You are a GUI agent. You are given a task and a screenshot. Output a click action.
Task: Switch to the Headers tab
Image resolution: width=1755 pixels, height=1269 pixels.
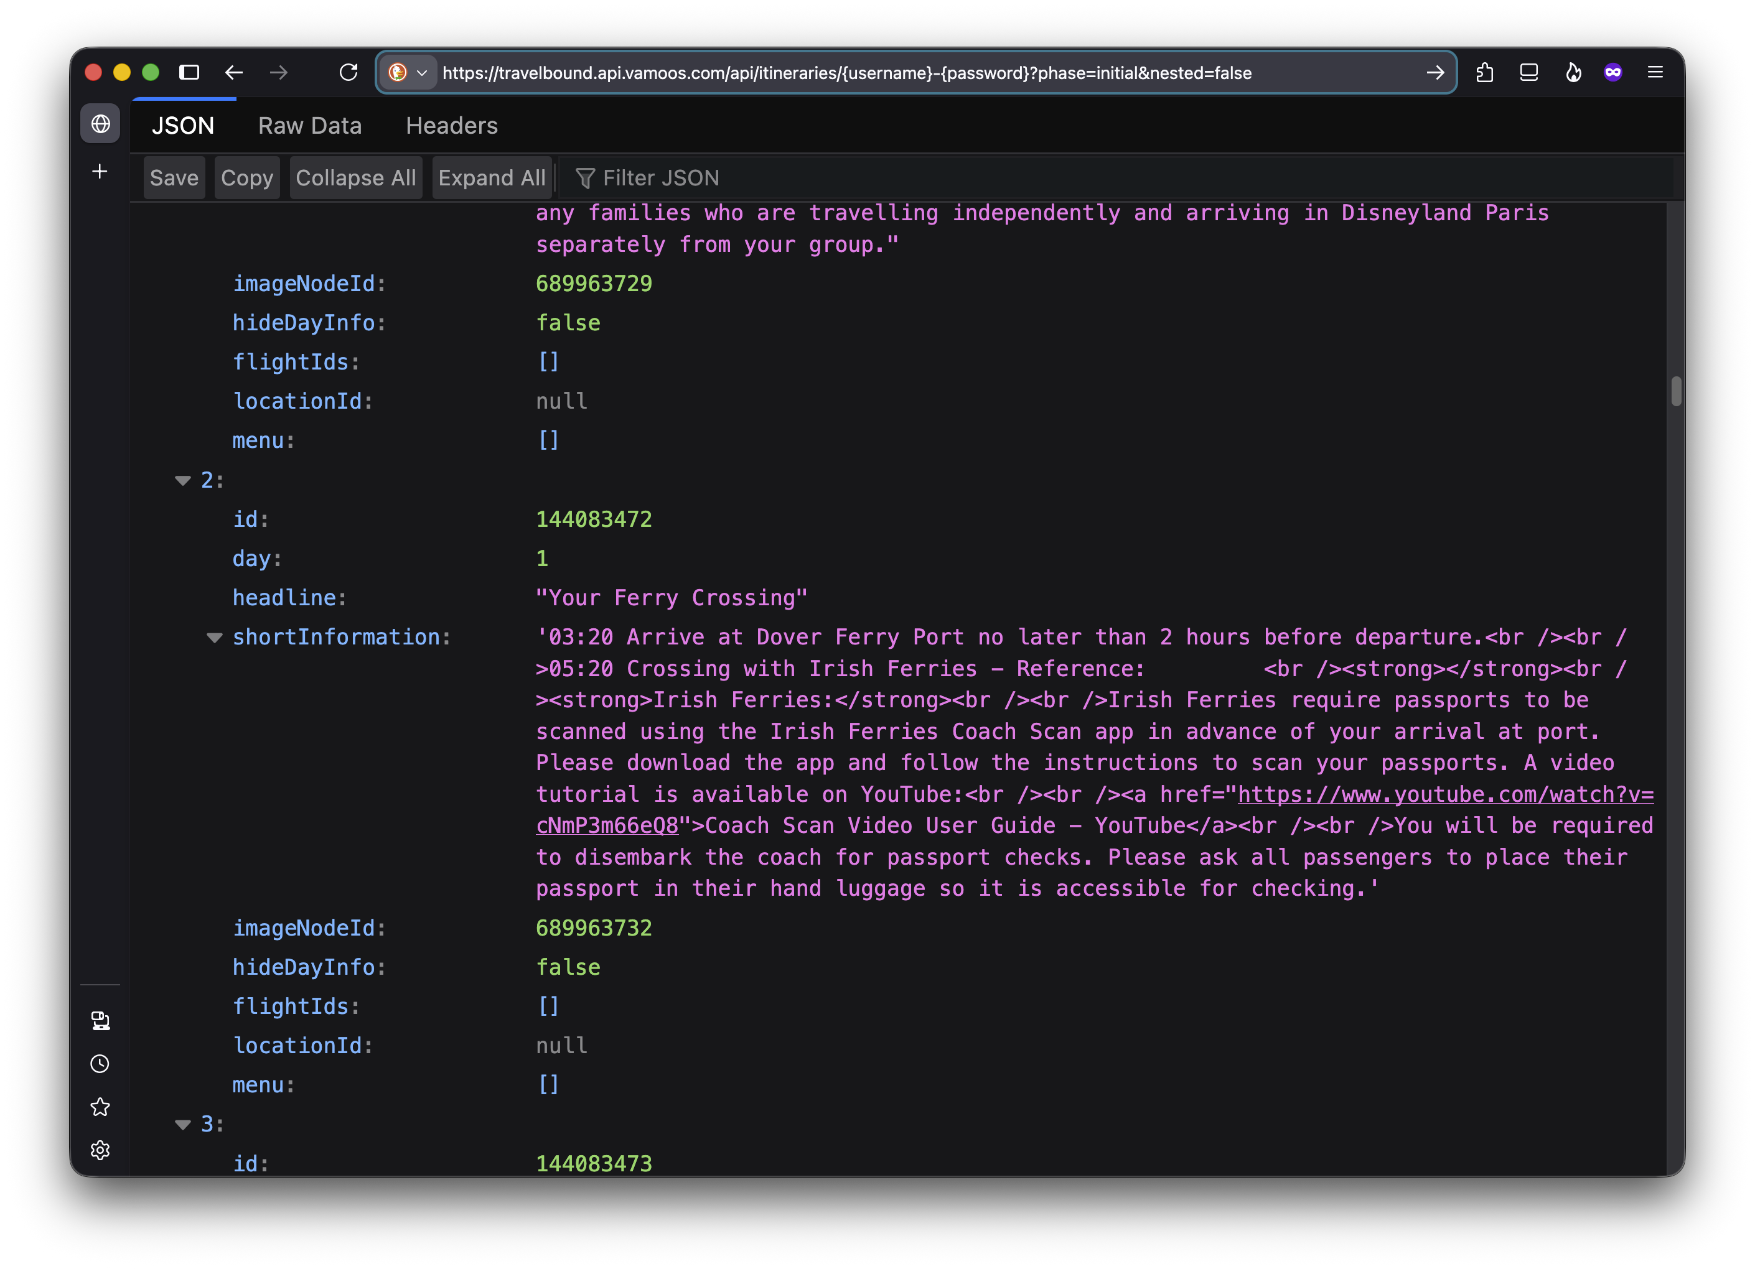[x=452, y=126]
